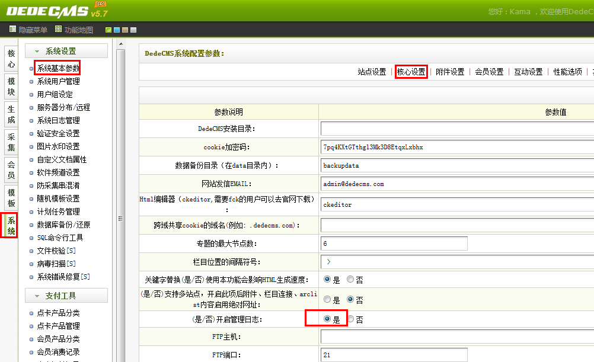Viewport: 594px width, 362px height.
Task: Click the FTP端口 input field
Action: coord(394,355)
